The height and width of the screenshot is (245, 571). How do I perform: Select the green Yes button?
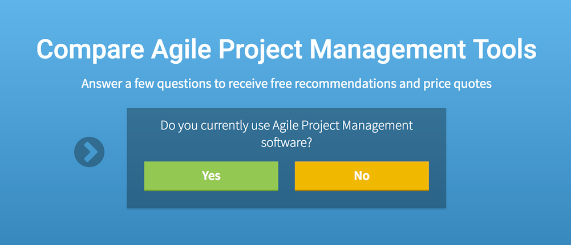[x=211, y=176]
